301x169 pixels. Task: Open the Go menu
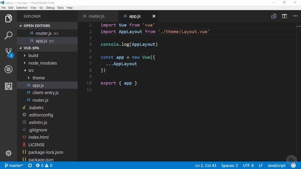(x=41, y=8)
